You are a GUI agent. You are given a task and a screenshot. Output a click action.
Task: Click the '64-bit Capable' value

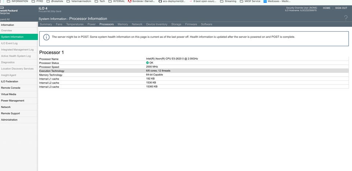coord(154,74)
